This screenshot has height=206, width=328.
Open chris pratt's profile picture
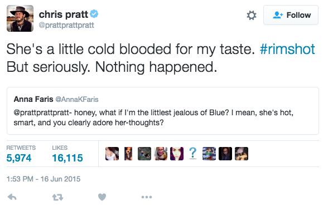[x=20, y=18]
